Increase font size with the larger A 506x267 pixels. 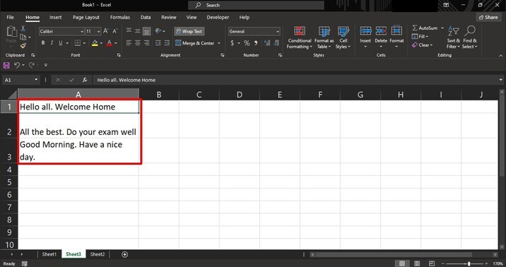click(106, 31)
